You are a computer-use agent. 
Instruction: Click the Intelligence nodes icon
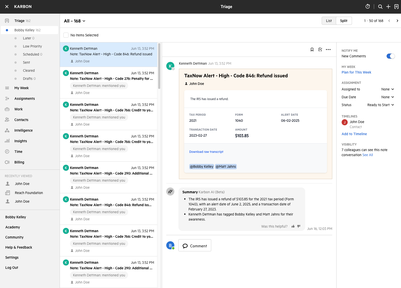(7, 130)
